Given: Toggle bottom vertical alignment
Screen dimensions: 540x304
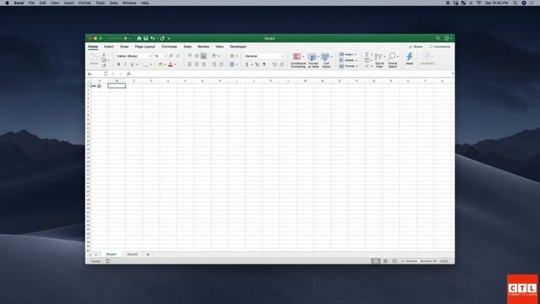Looking at the screenshot, I should coord(203,56).
